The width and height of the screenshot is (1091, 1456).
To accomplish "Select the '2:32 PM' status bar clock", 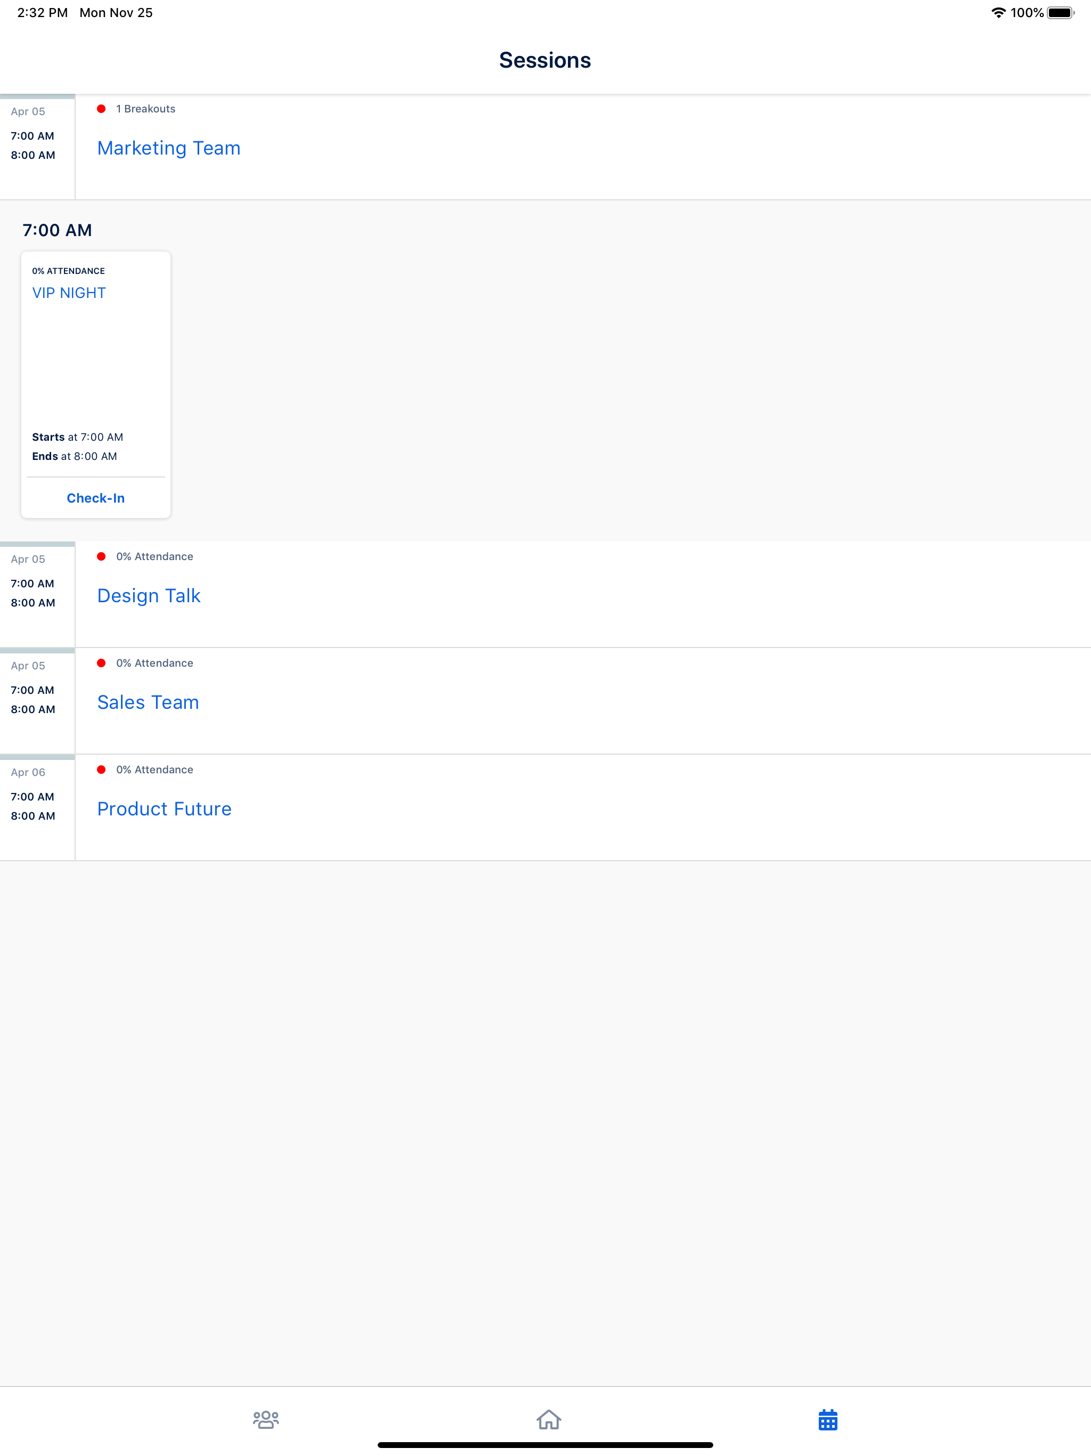I will click(42, 12).
